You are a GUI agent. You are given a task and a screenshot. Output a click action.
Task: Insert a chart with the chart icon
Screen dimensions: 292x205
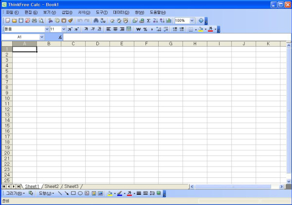tap(168, 20)
